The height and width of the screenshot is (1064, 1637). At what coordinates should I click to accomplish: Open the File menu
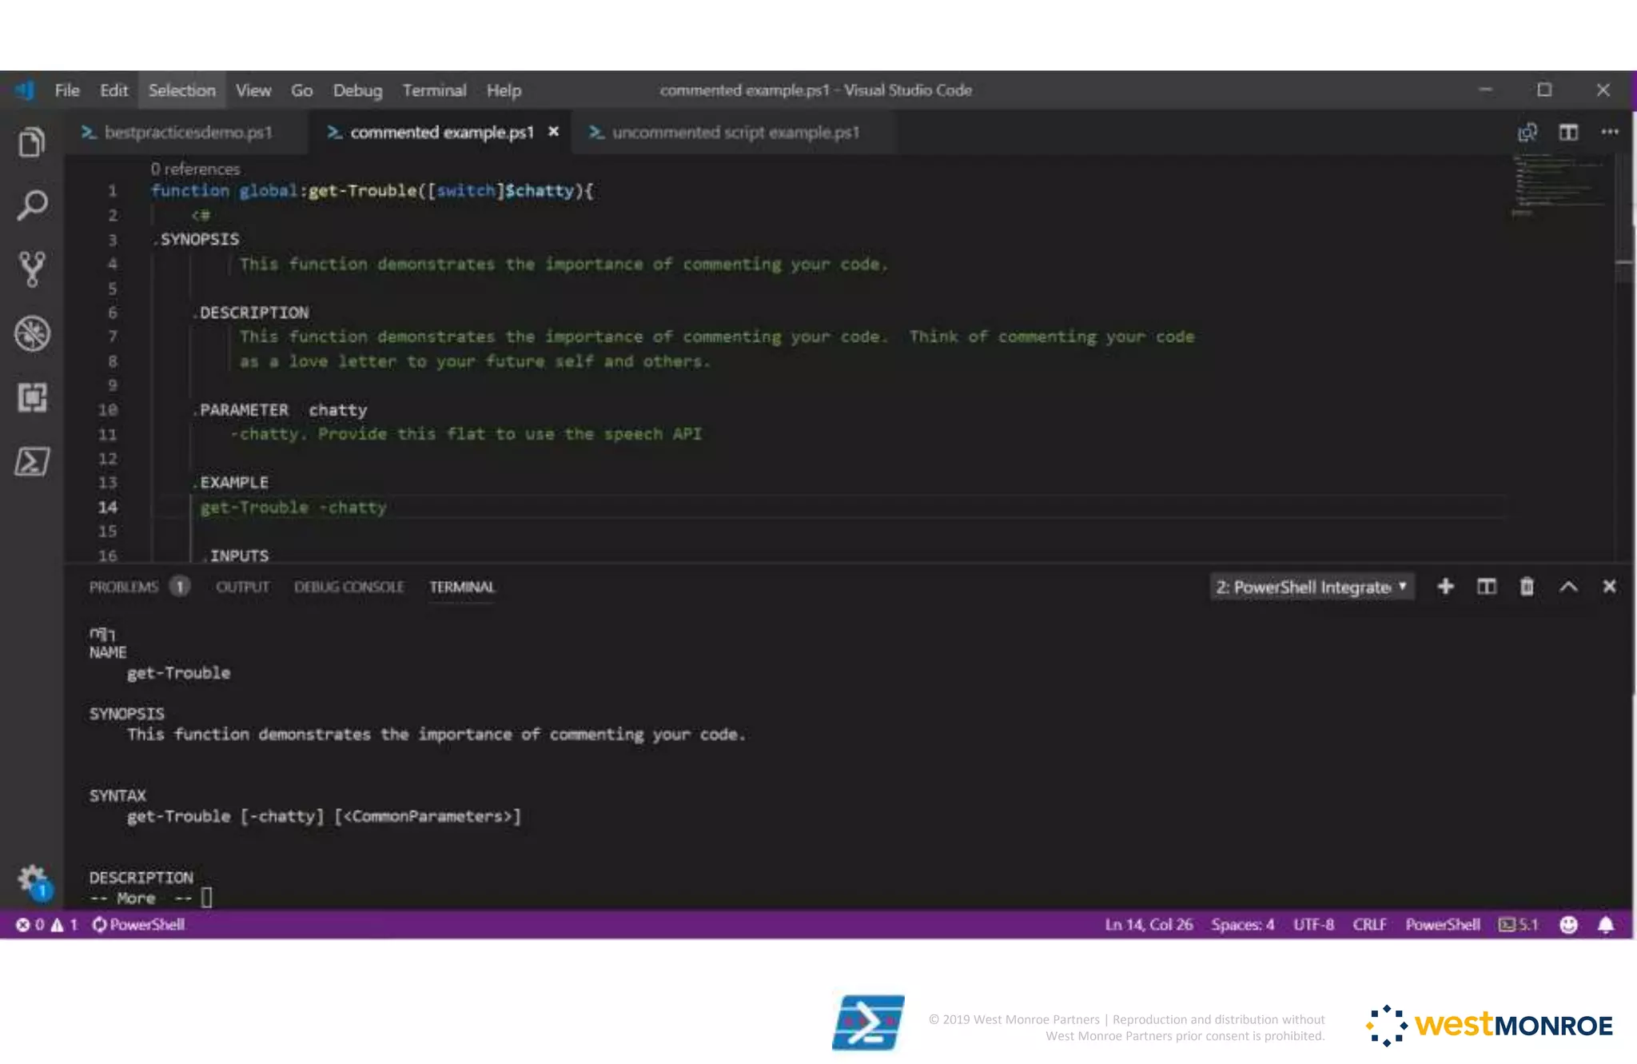pos(67,90)
